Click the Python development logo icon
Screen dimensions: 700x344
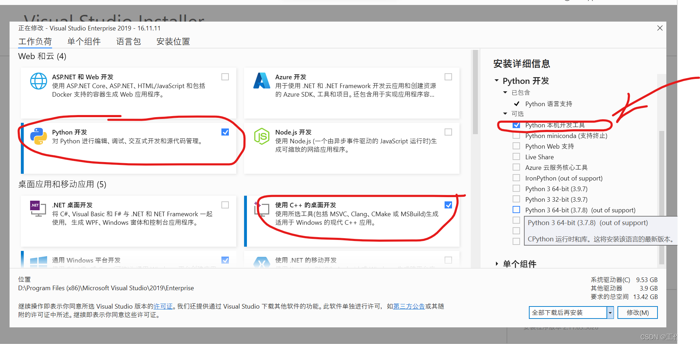[39, 136]
